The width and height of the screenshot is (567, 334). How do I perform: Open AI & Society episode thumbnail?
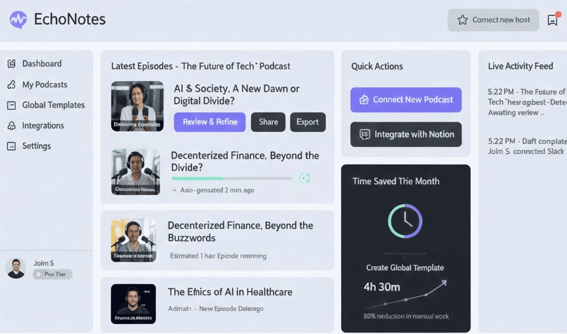coord(137,106)
